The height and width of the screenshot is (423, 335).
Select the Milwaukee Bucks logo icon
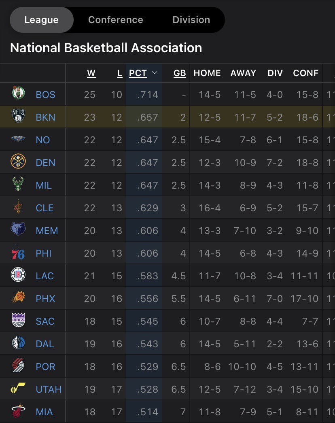[18, 185]
